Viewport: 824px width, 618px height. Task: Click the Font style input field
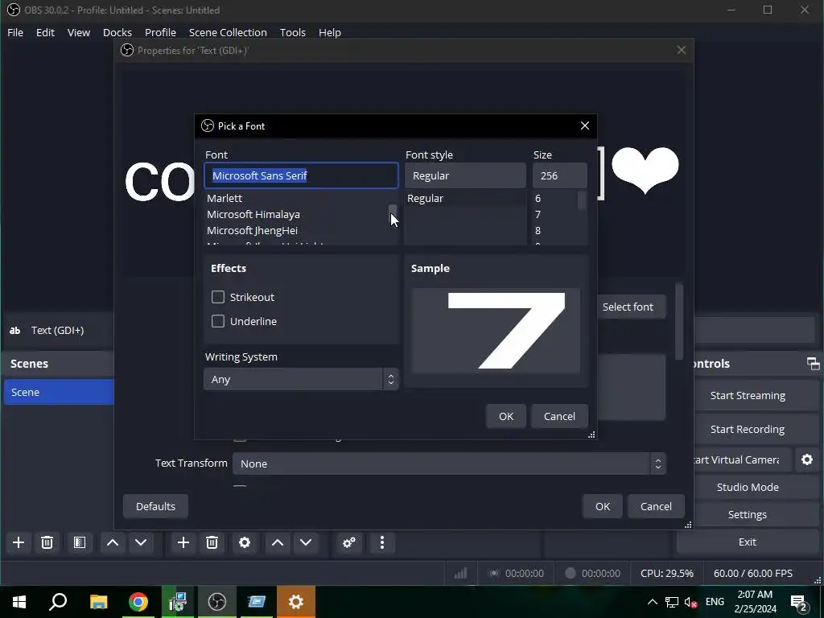(x=466, y=175)
